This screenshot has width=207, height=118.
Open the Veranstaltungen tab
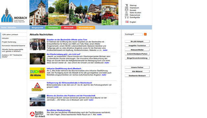click(86, 27)
